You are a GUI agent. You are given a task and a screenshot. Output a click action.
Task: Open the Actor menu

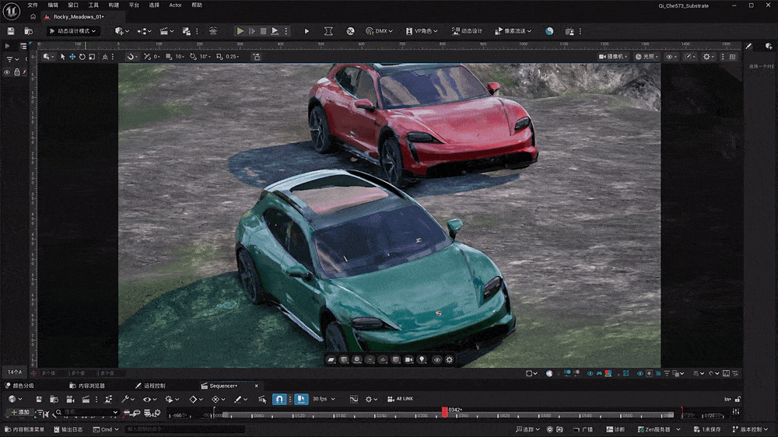[175, 5]
